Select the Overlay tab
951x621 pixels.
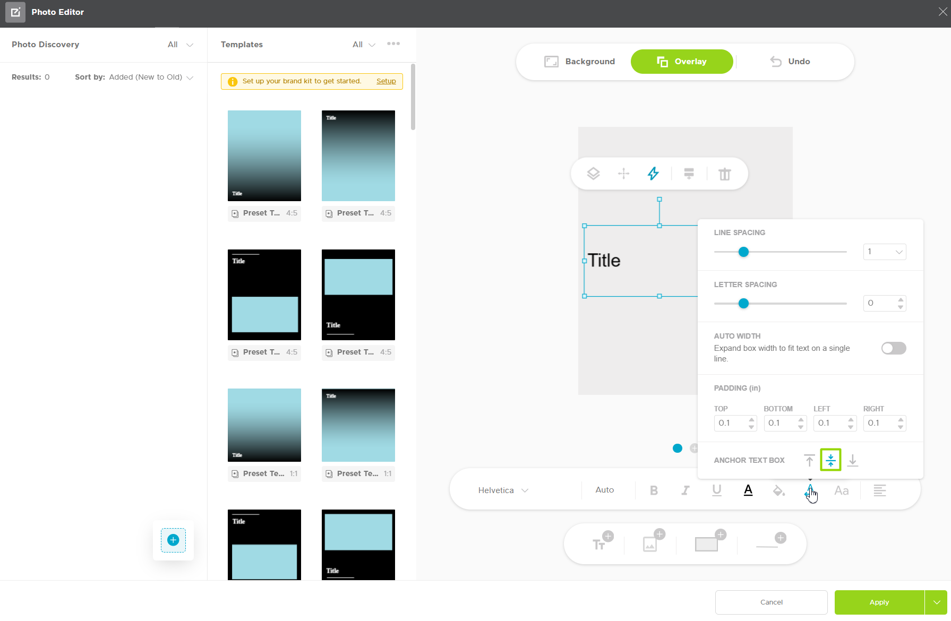682,62
